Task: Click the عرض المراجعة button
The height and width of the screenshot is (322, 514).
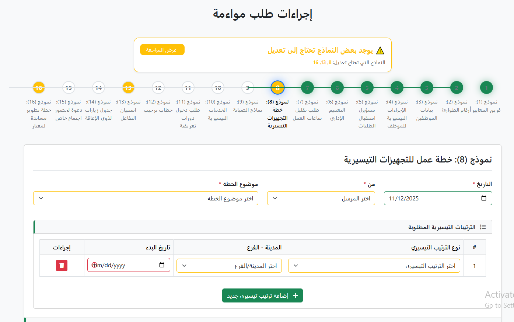Action: tap(162, 50)
